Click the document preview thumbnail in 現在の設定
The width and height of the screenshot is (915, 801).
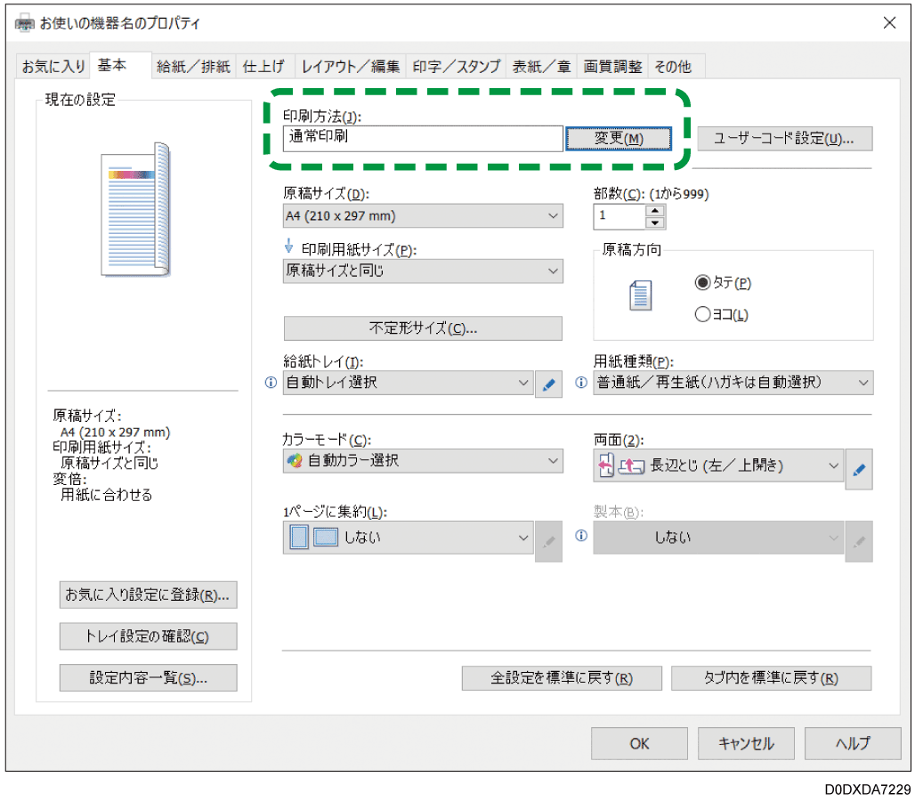pos(135,209)
